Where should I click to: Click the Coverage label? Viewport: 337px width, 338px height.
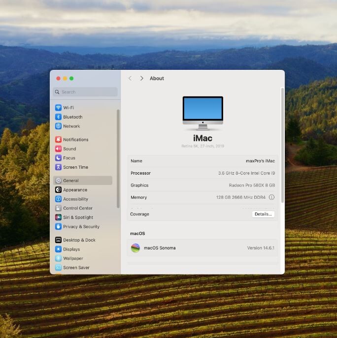click(x=140, y=214)
